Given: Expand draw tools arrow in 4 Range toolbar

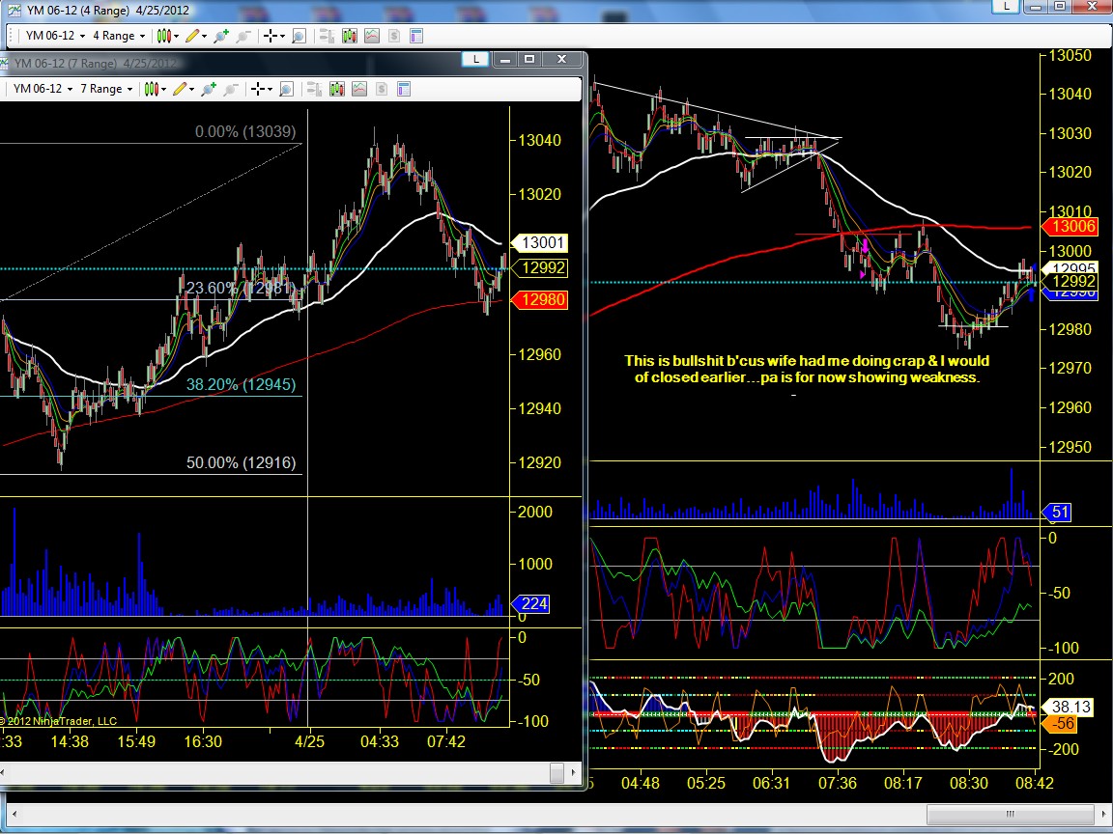Looking at the screenshot, I should tap(205, 36).
